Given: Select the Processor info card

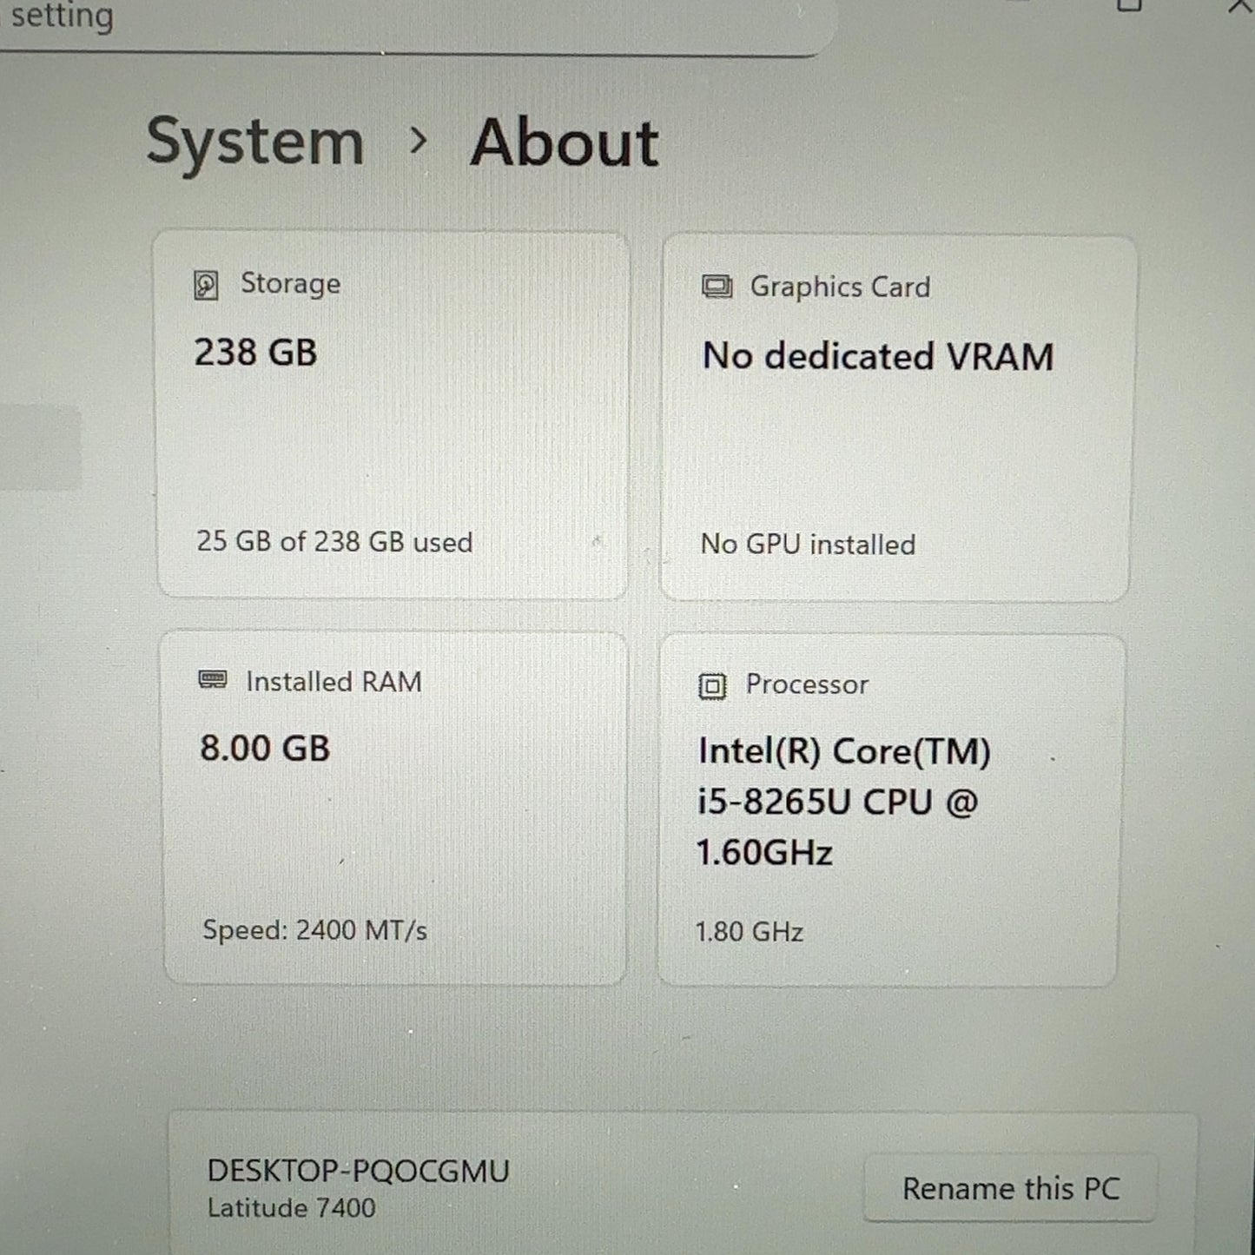Looking at the screenshot, I should (x=890, y=810).
